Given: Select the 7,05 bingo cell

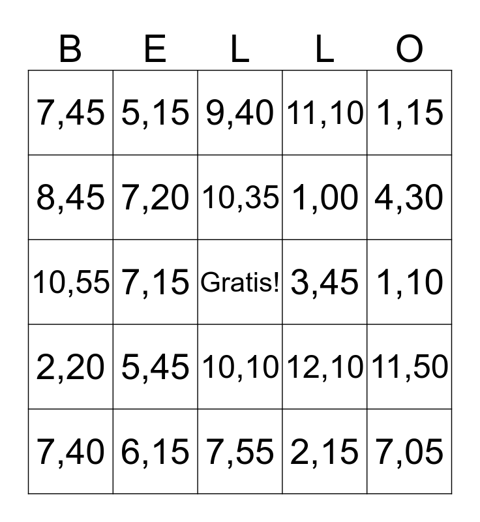Looking at the screenshot, I should (x=410, y=452).
